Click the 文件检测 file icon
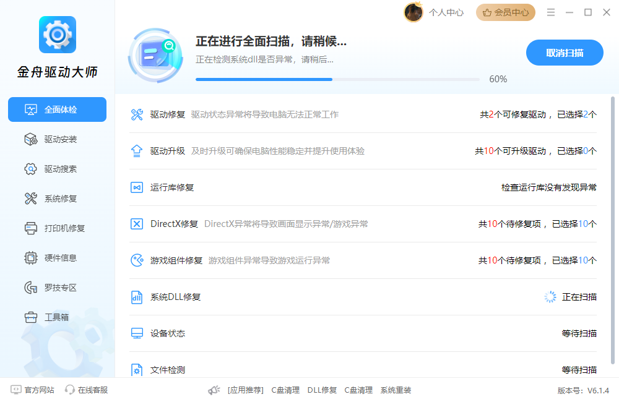Viewport: 619px width, 402px height. (x=137, y=370)
